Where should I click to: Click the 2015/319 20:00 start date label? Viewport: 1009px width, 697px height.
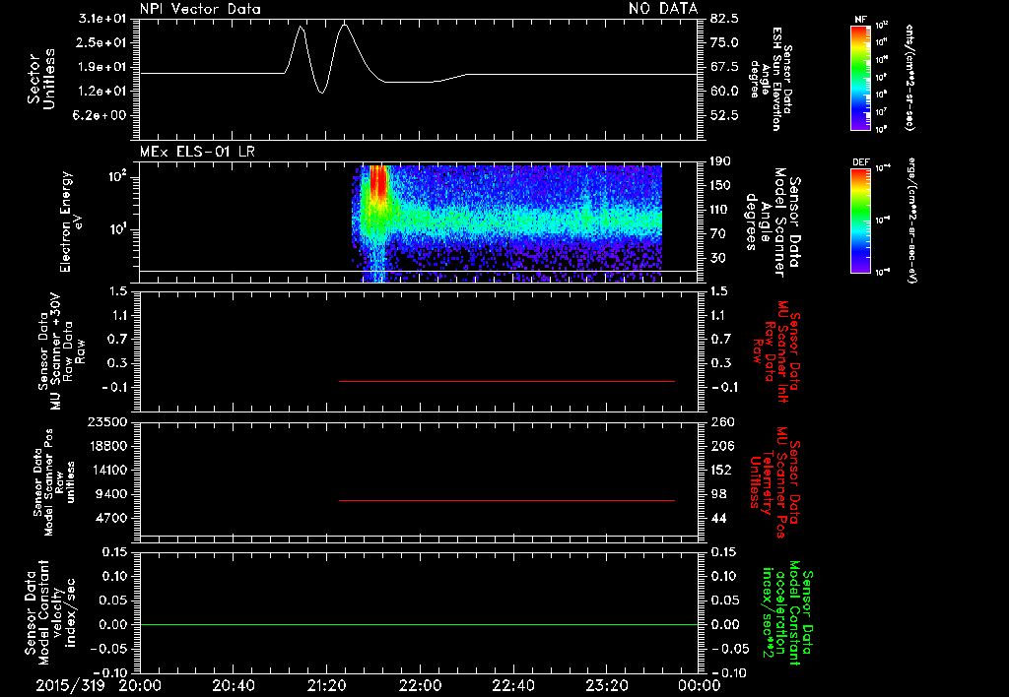[x=98, y=685]
